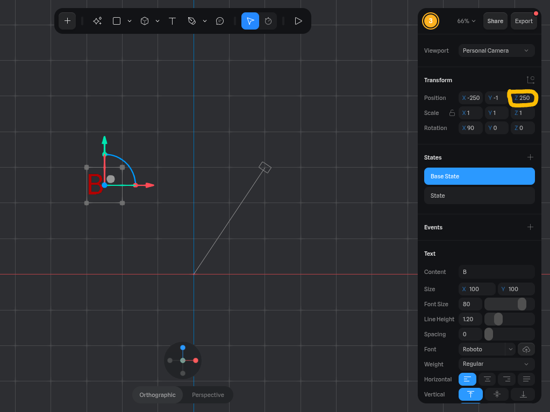The image size is (550, 412).
Task: Open the 66% zoom dropdown
Action: click(x=466, y=21)
